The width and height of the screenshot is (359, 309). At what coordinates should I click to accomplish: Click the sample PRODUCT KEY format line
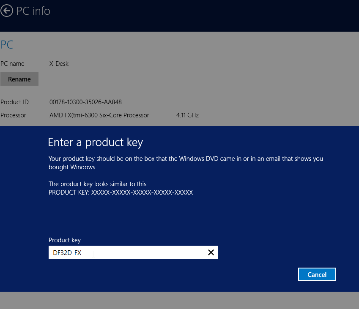(x=121, y=192)
